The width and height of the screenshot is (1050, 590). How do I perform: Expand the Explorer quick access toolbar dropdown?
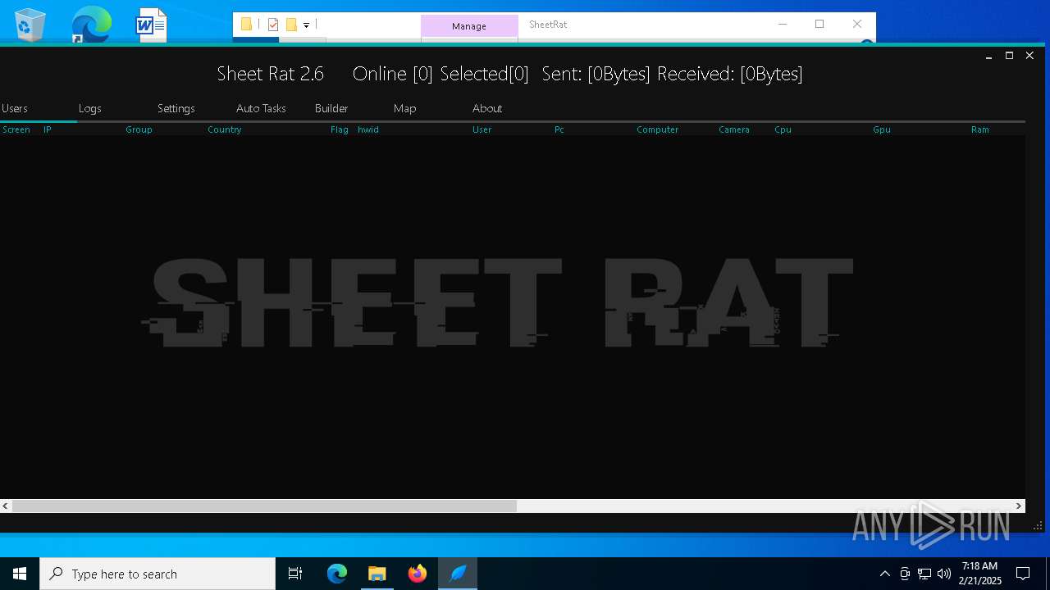pyautogui.click(x=306, y=25)
